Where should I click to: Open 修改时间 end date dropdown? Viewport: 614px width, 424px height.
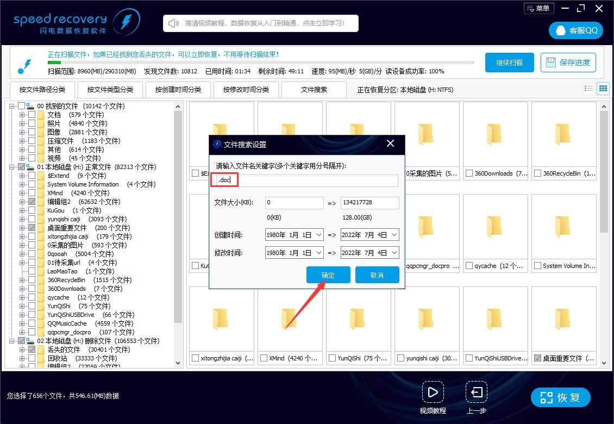394,253
